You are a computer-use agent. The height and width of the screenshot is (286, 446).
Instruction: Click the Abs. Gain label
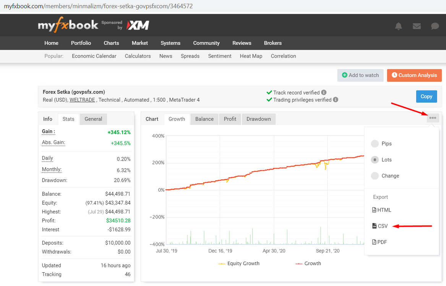coord(54,143)
